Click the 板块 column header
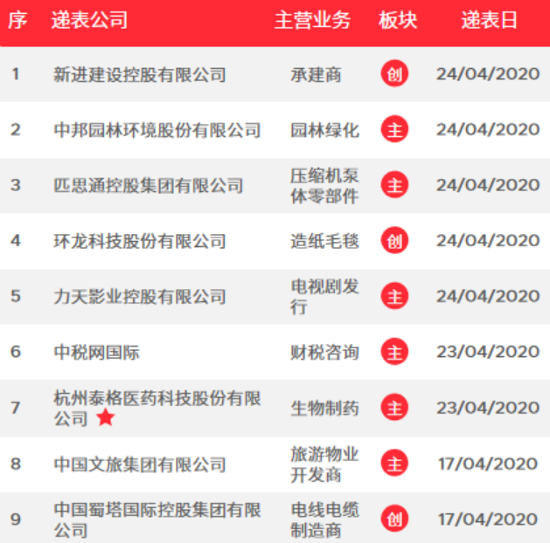The height and width of the screenshot is (543, 550). [398, 20]
